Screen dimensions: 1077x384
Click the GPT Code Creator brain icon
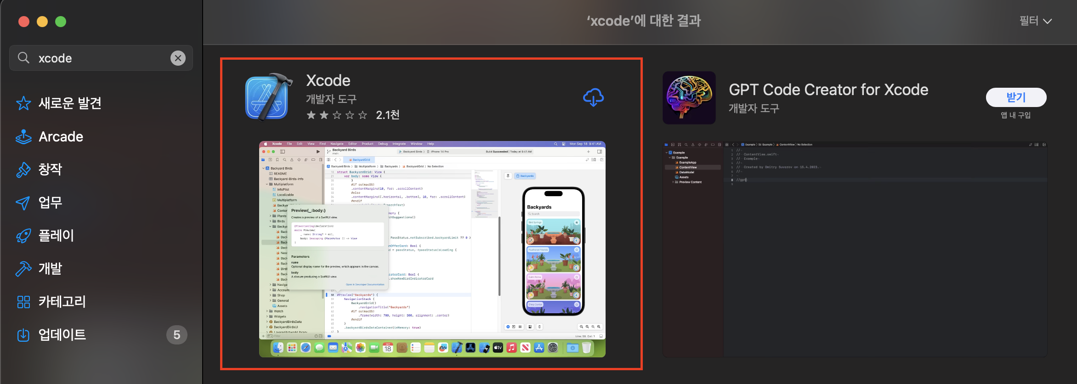click(x=689, y=97)
